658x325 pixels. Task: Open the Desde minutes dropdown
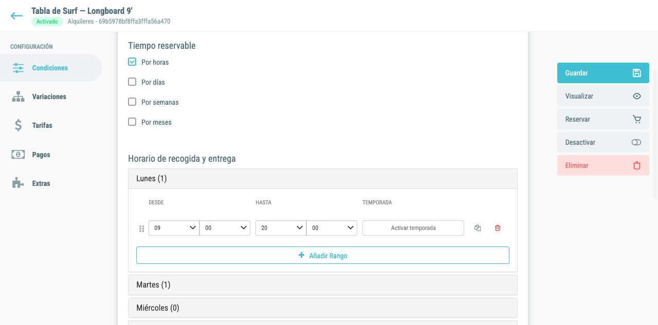point(225,228)
